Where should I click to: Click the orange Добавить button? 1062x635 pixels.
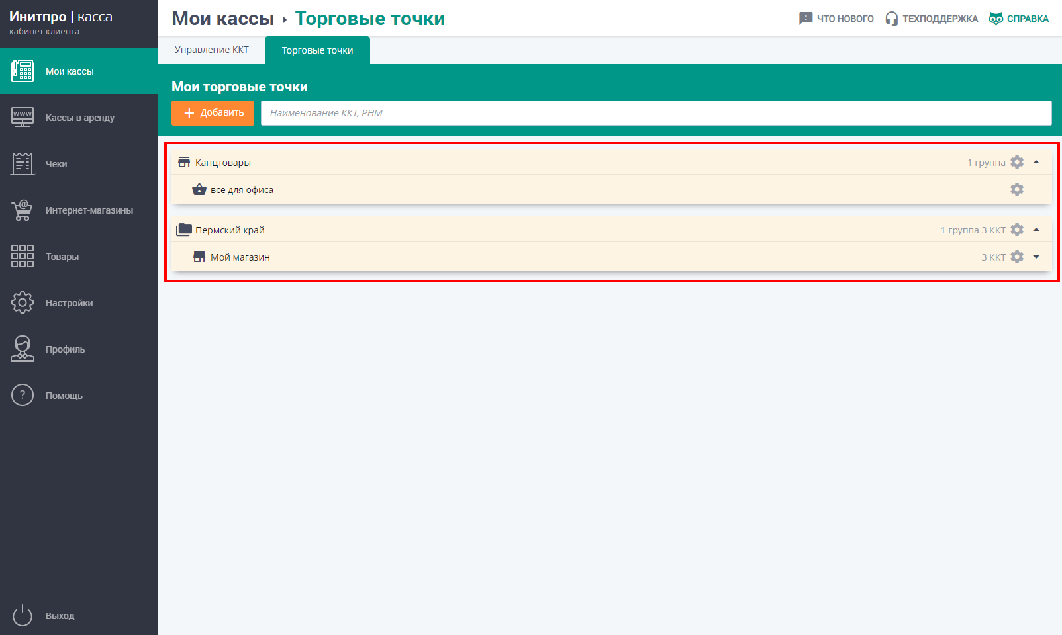coord(213,113)
